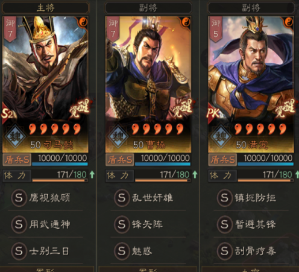Click the yin-yang icon on 司马懿 card
Screen dimensions: 299x272
coord(83,22)
